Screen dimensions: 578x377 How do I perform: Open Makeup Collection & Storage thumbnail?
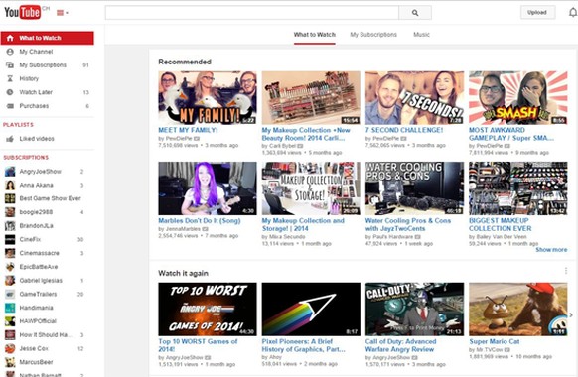[x=311, y=188]
